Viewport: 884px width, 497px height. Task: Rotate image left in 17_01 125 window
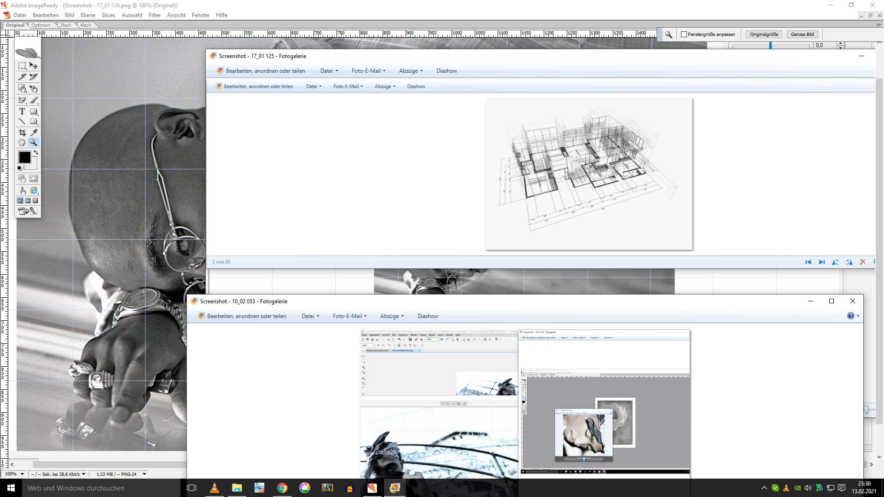(x=836, y=262)
